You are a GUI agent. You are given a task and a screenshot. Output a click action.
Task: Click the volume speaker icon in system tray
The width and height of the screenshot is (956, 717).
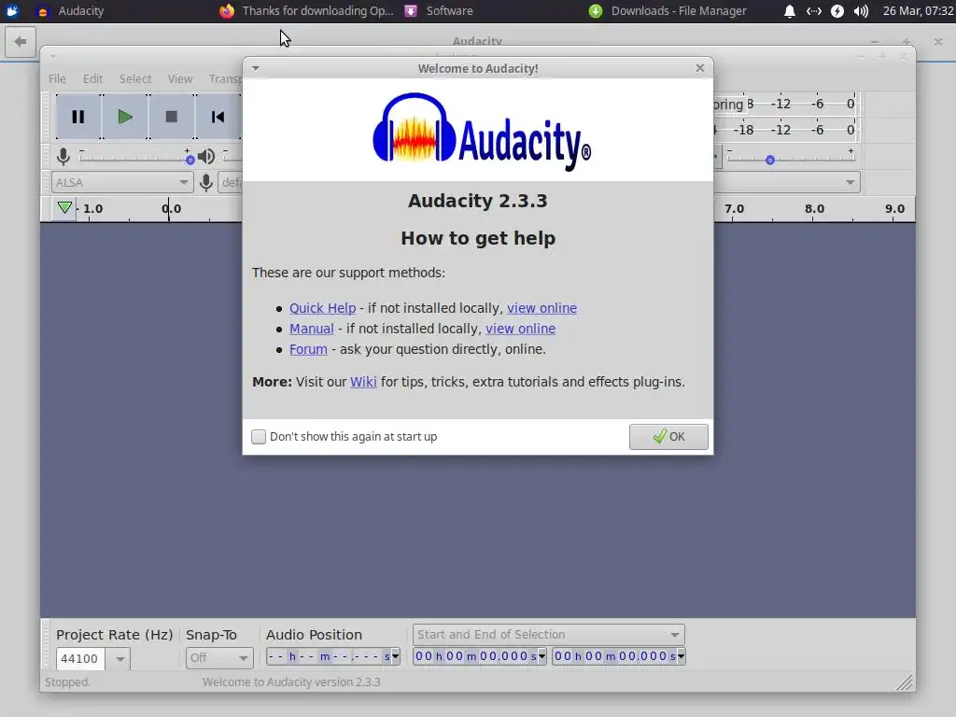tap(861, 11)
